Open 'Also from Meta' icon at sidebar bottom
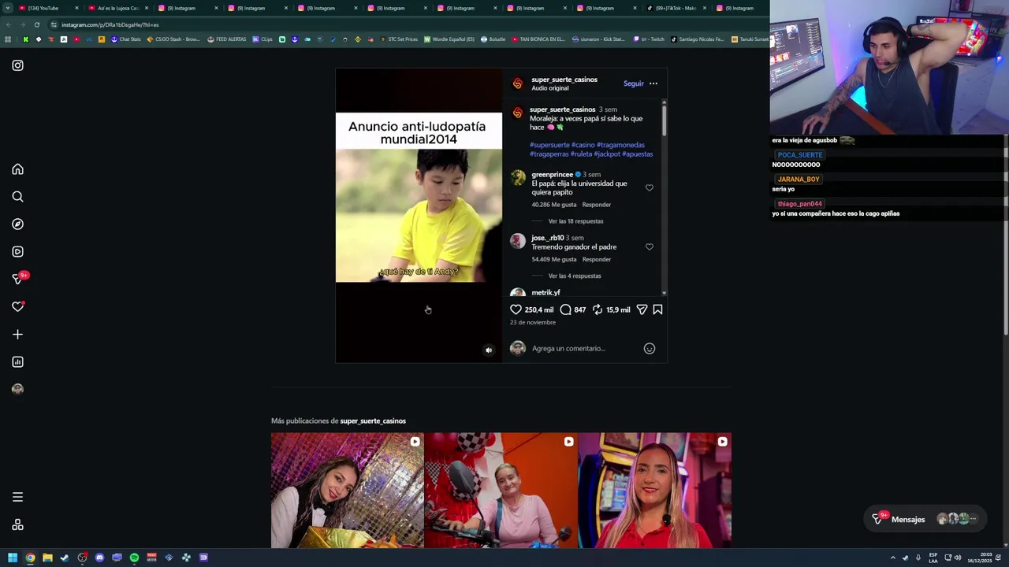The width and height of the screenshot is (1009, 567). [x=17, y=525]
